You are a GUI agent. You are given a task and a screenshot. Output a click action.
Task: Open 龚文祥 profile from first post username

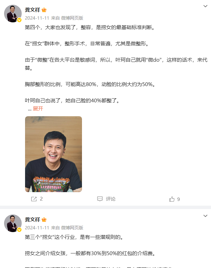point(33,10)
